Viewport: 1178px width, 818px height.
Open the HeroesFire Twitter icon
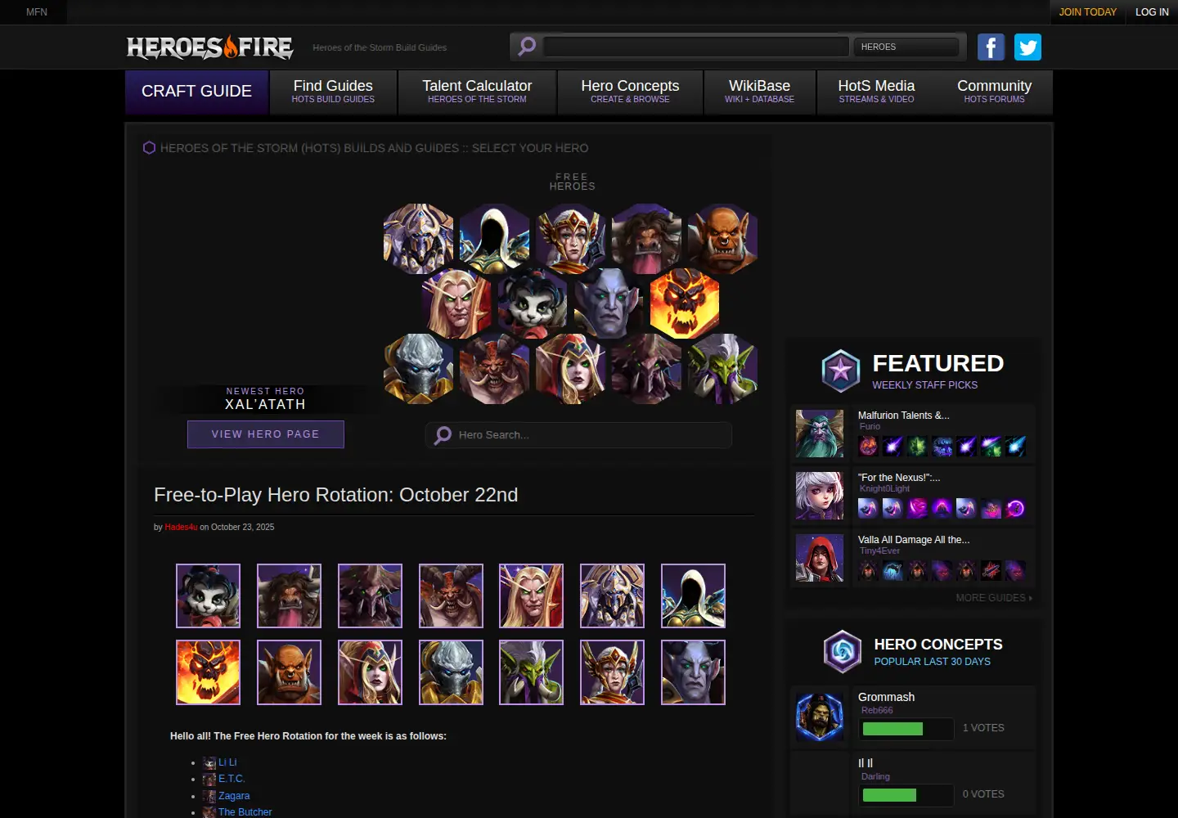click(x=1027, y=47)
